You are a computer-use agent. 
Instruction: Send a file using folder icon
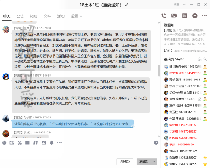(x=27, y=143)
